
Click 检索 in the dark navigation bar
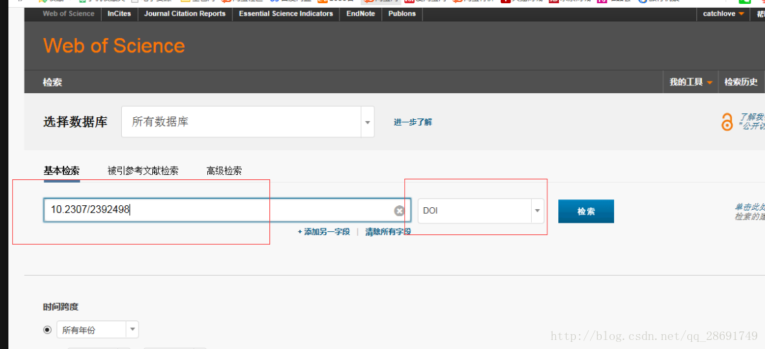52,82
